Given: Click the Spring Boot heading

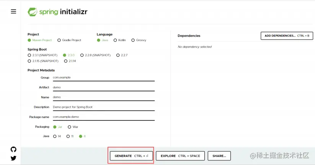Looking at the screenshot, I should tap(37, 49).
